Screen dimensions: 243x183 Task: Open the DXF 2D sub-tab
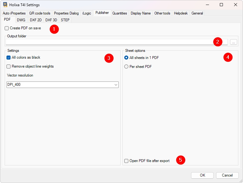coord(36,20)
